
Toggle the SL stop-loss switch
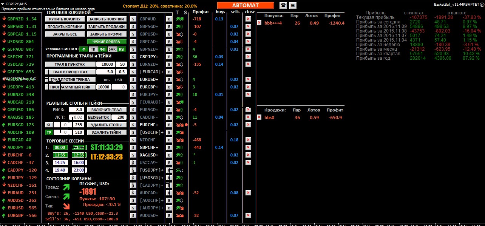coord(49,125)
